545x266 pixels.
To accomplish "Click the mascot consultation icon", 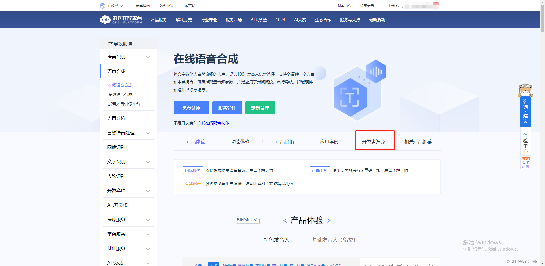I will pyautogui.click(x=525, y=91).
